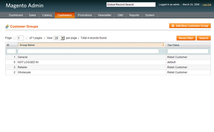Click the Tax Class filter input
Viewport: 214px width, 132px height.
pyautogui.click(x=188, y=51)
